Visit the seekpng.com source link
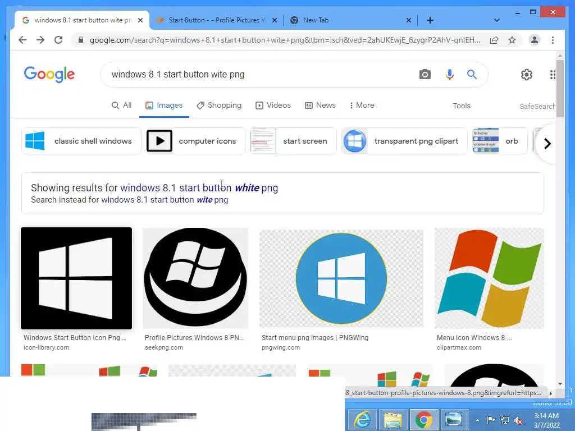The image size is (575, 431). (x=163, y=347)
